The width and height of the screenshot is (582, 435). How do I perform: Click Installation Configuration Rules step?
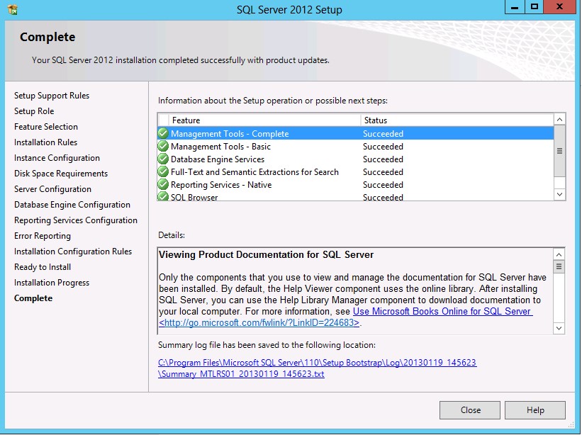pyautogui.click(x=73, y=252)
